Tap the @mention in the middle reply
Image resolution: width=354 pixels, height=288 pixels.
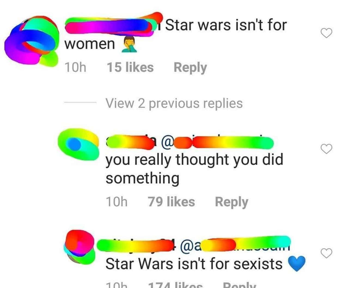pos(217,142)
